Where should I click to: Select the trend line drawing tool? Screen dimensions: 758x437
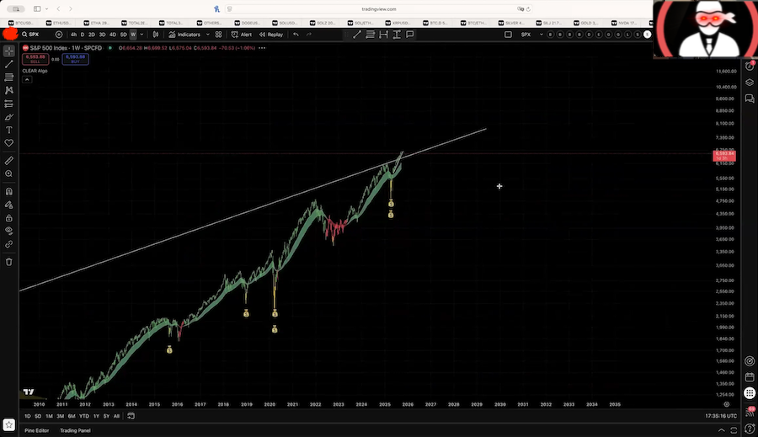click(9, 64)
